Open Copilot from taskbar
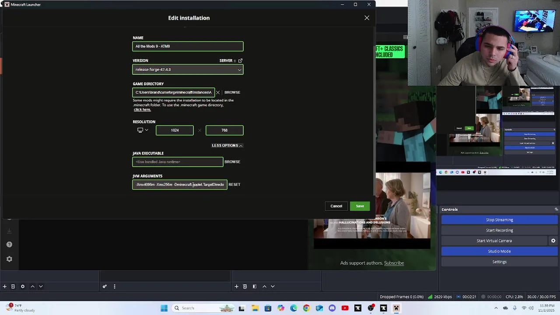The height and width of the screenshot is (315, 560). coord(281,308)
